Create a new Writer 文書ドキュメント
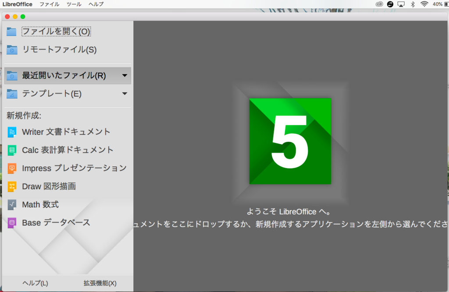 coord(66,132)
